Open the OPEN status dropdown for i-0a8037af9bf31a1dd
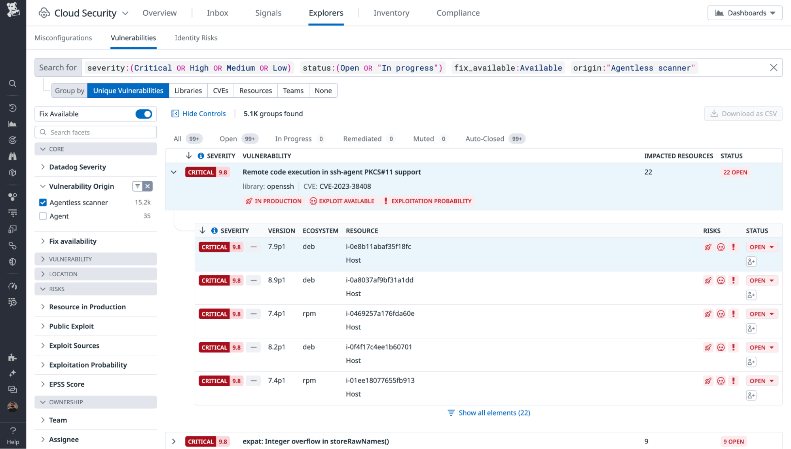The width and height of the screenshot is (791, 449). [x=762, y=280]
